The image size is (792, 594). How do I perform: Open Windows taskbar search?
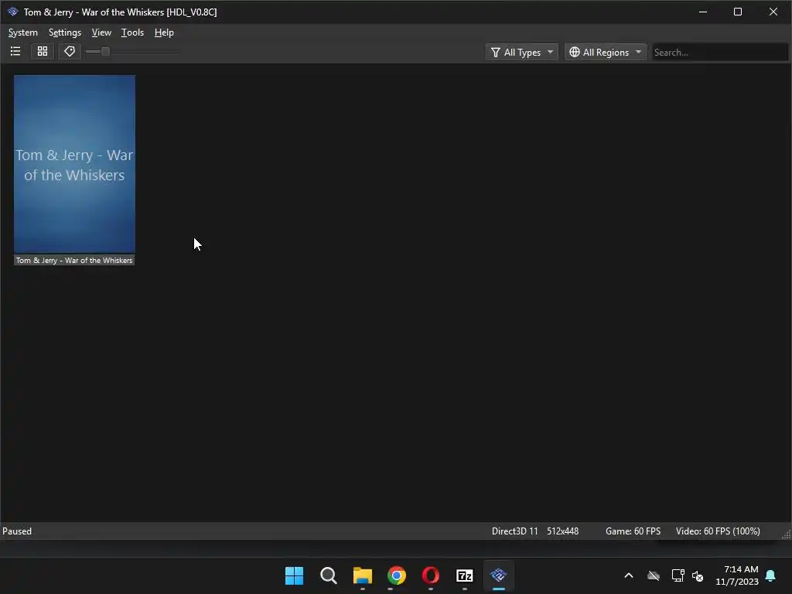328,575
